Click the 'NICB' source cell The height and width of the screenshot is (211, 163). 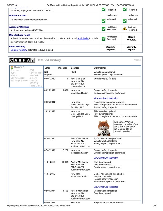point(73,72)
